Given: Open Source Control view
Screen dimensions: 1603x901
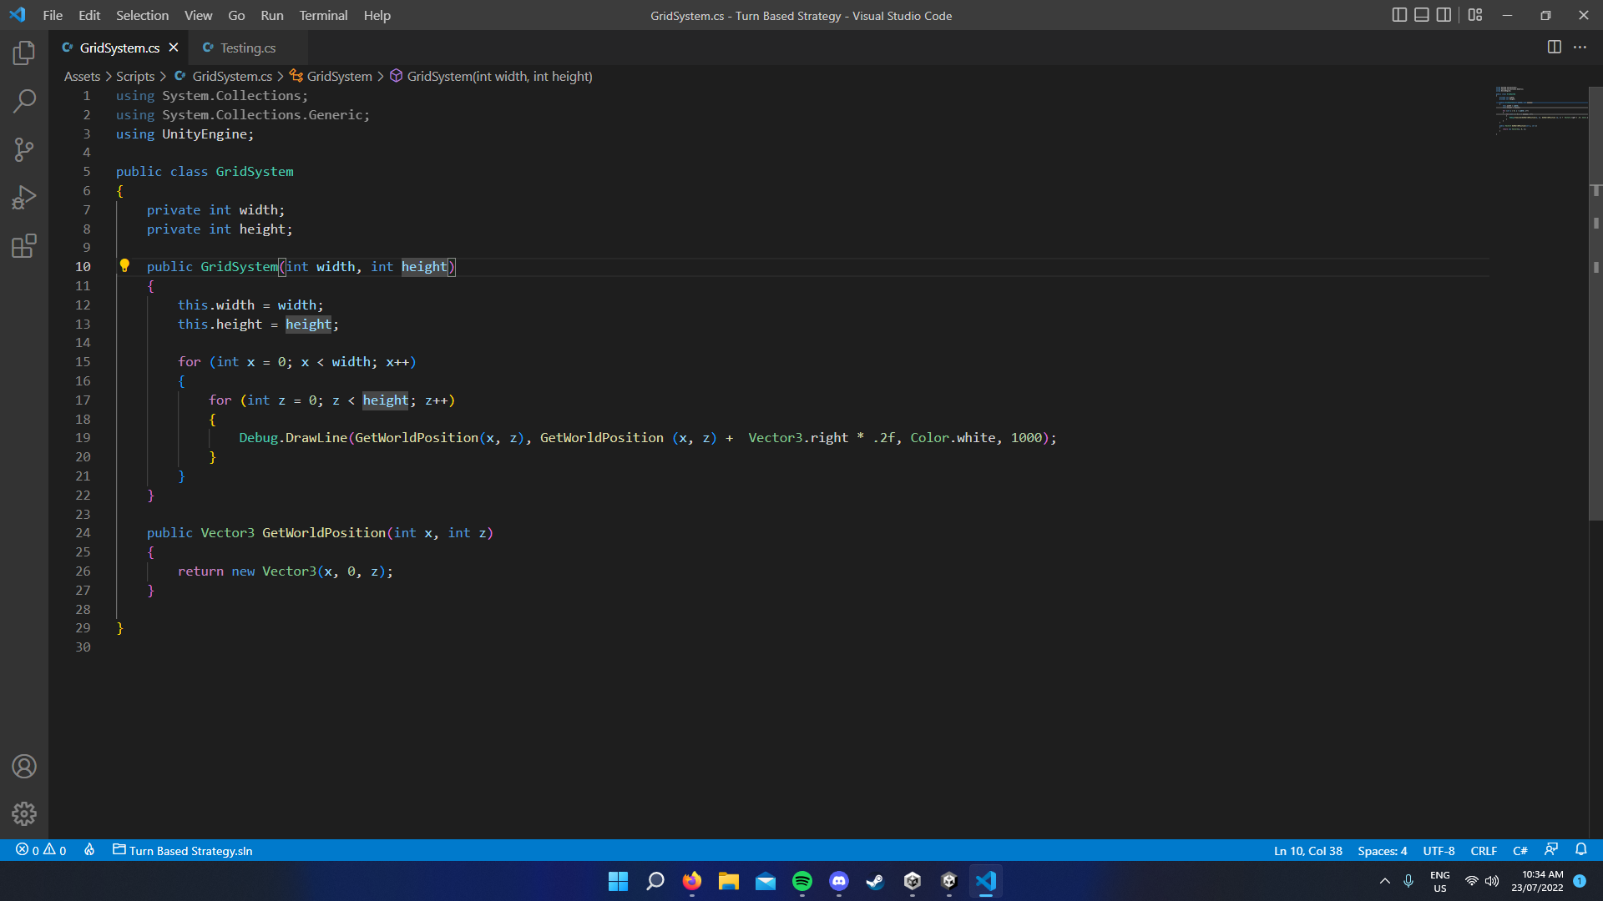Looking at the screenshot, I should 24,149.
